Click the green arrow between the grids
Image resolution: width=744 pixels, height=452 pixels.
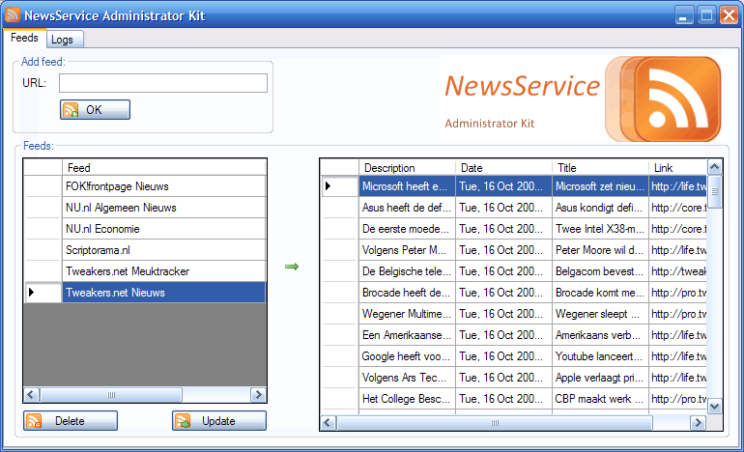coord(292,267)
